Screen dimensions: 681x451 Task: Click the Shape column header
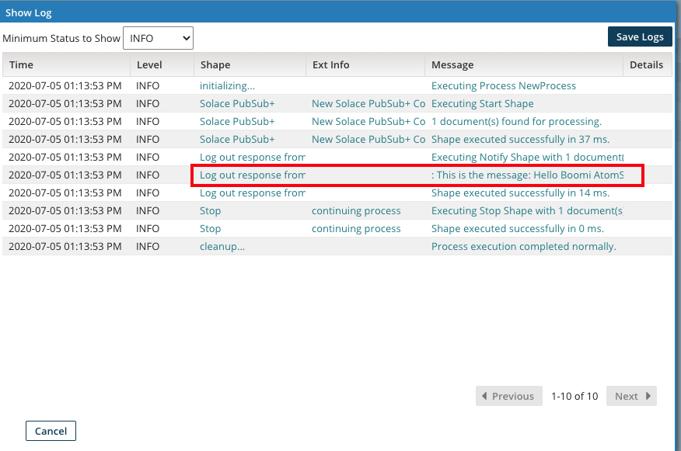click(215, 65)
